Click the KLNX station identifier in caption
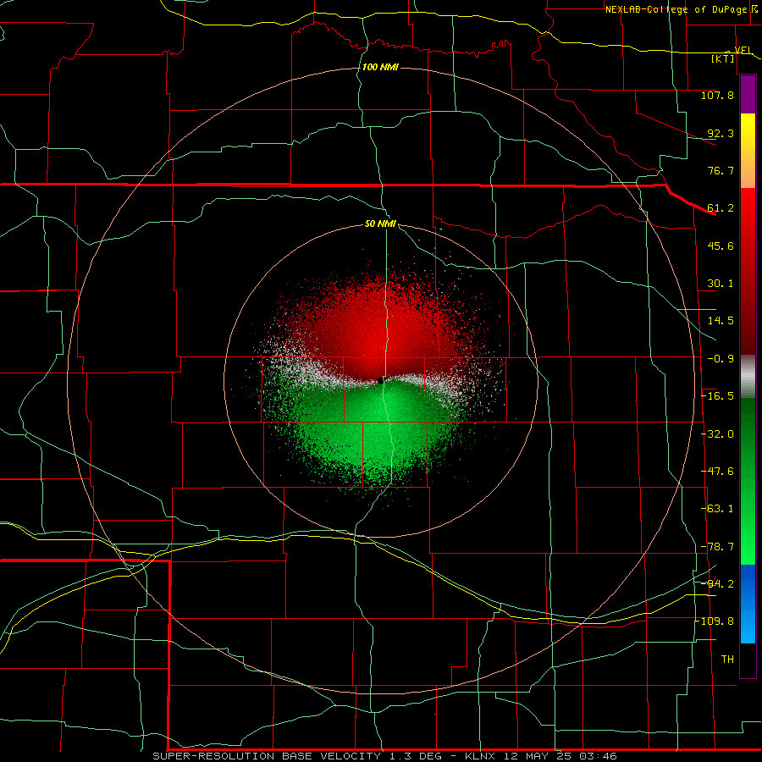Image resolution: width=762 pixels, height=762 pixels. click(x=480, y=756)
